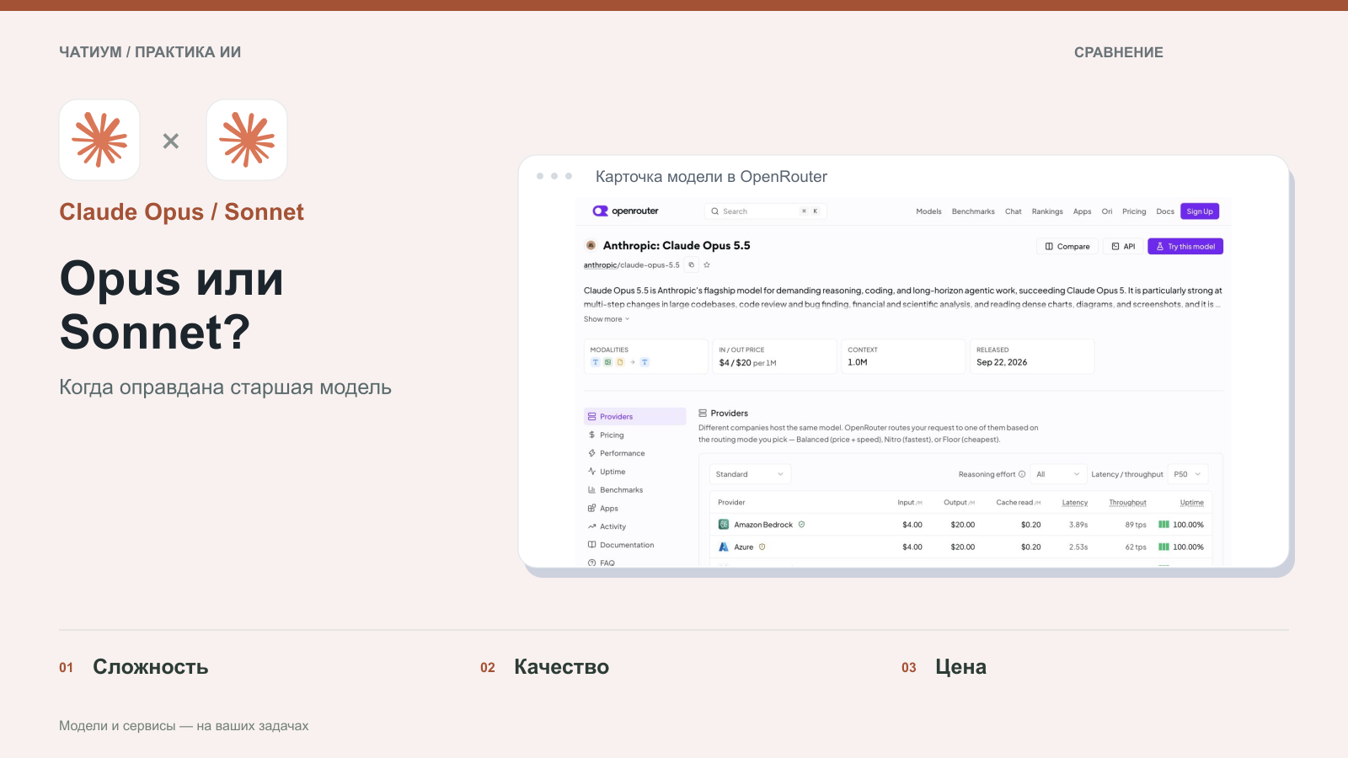1348x758 pixels.
Task: Click the word СРАВНЕНИЕ in the slide header
Action: click(x=1119, y=52)
